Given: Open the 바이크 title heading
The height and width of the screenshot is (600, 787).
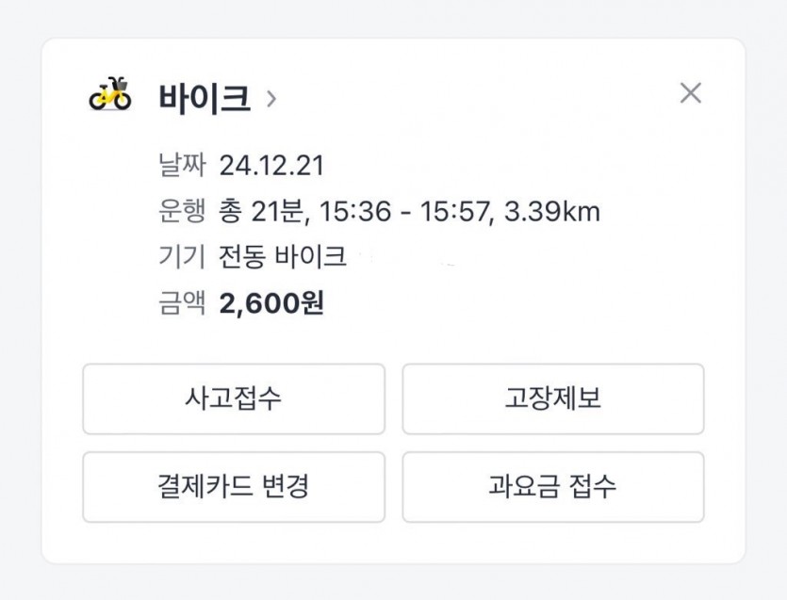Looking at the screenshot, I should pyautogui.click(x=205, y=98).
